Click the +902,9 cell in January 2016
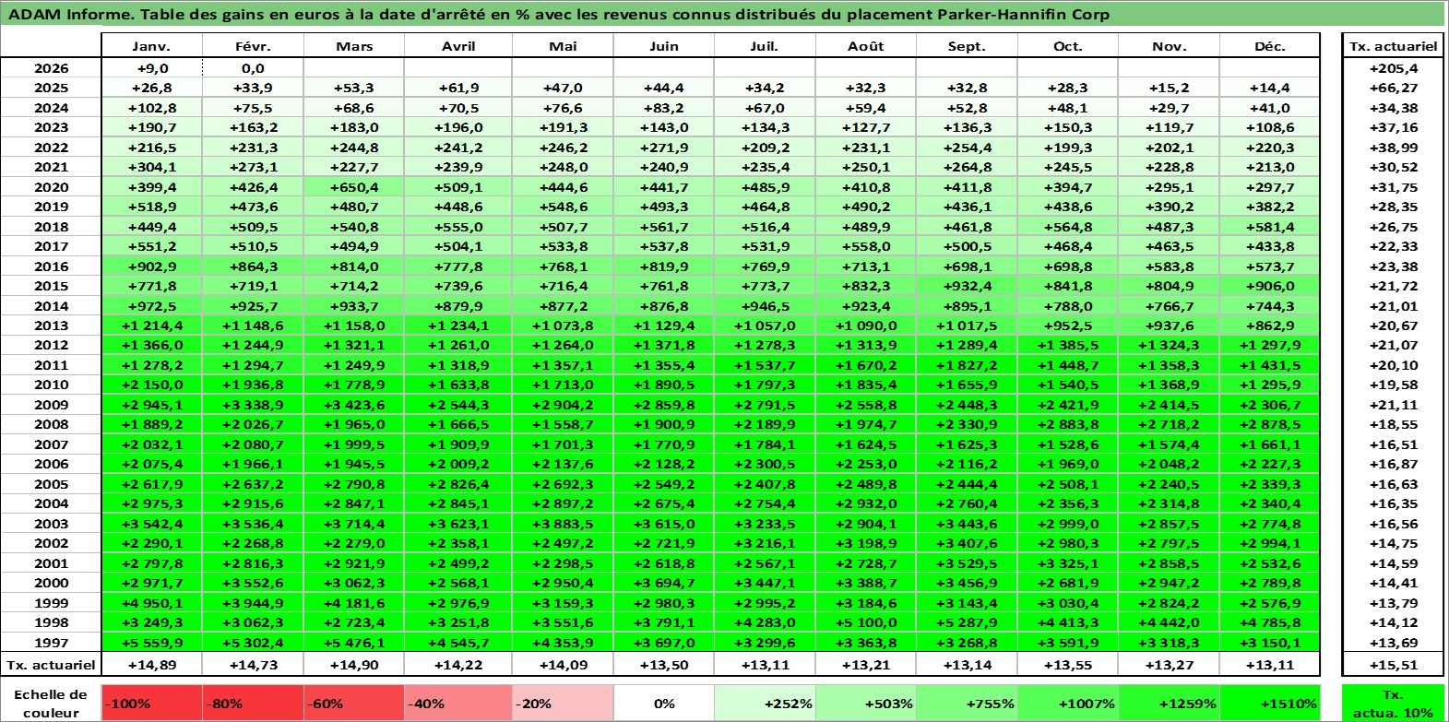The image size is (1449, 722). pos(151,266)
